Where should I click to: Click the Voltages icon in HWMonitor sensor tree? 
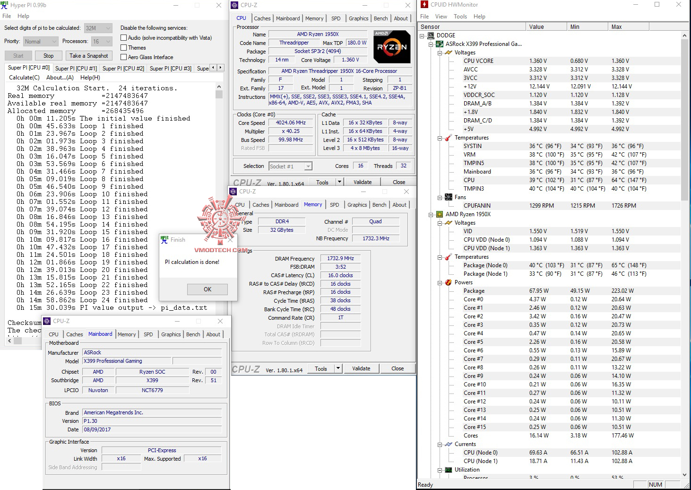(448, 52)
